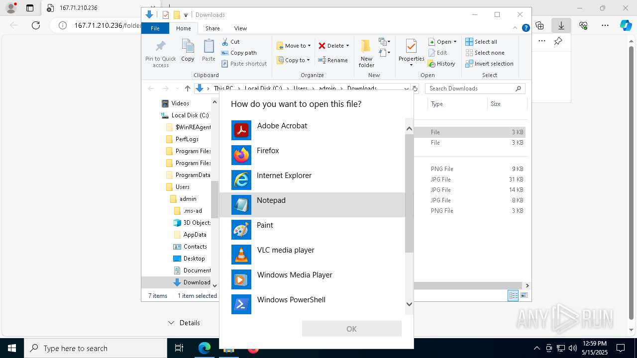
Task: Click the OK button in dialog
Action: (x=351, y=329)
